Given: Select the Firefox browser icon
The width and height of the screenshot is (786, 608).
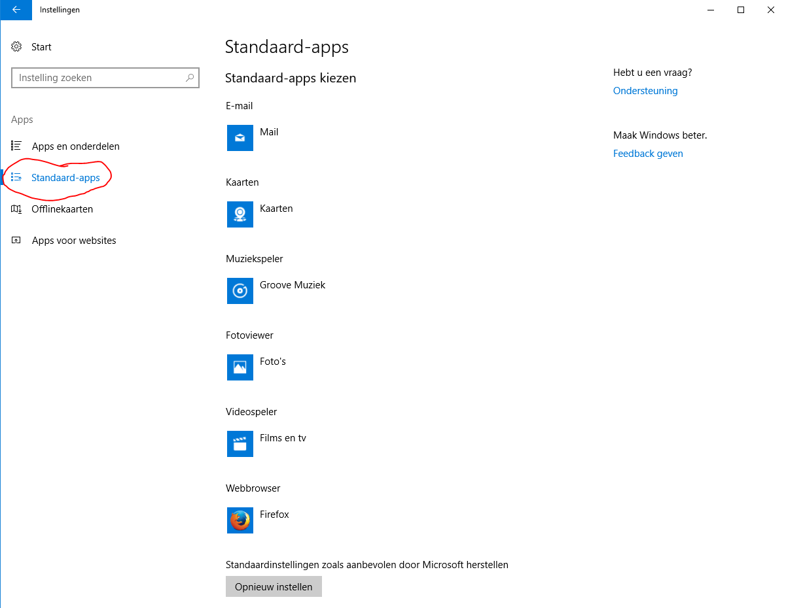Looking at the screenshot, I should point(240,520).
